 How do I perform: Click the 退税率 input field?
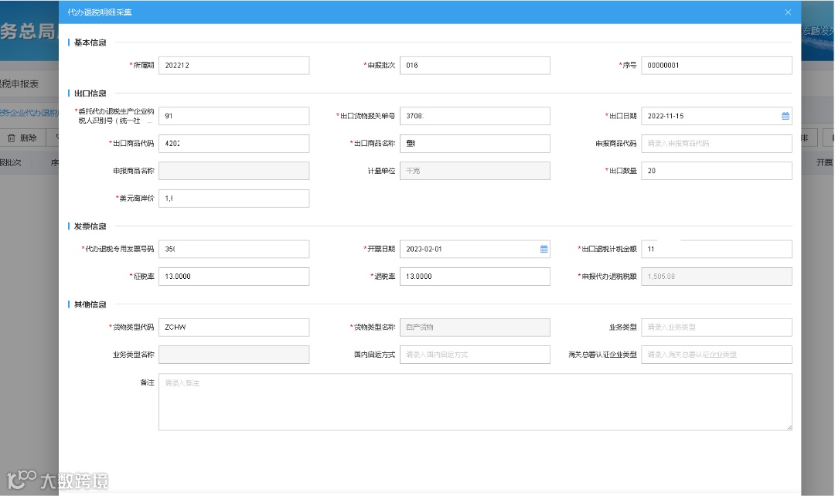click(x=475, y=277)
